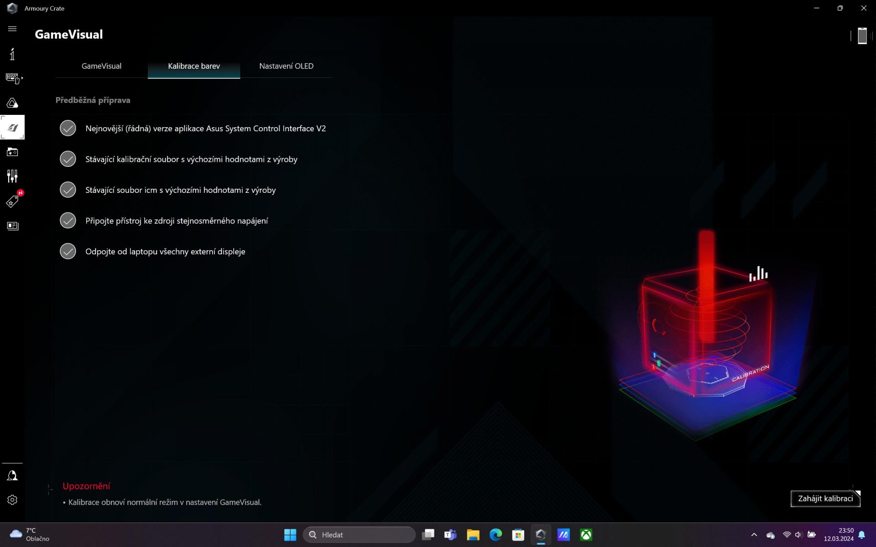The image size is (876, 547).
Task: Open Aura Sync triangle sidebar icon
Action: click(x=12, y=103)
